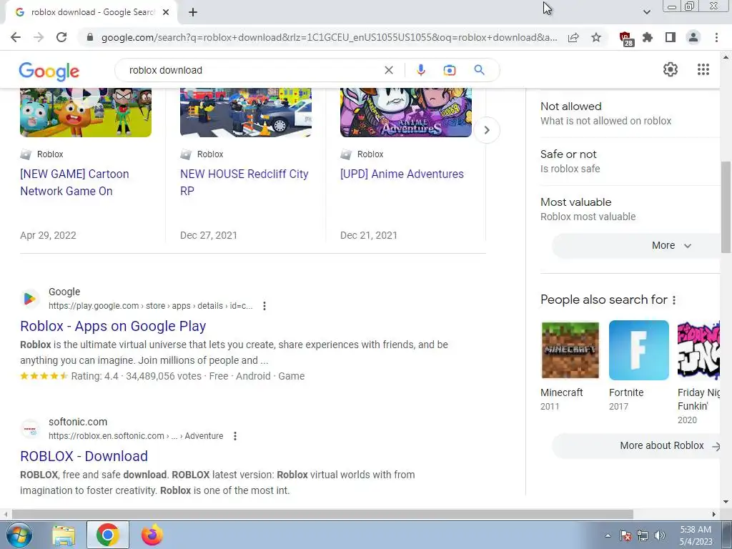View site information padlock icon

(x=90, y=37)
